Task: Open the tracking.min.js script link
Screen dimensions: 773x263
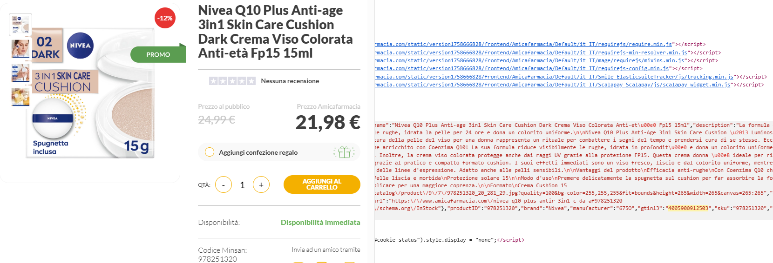Action: (x=554, y=77)
